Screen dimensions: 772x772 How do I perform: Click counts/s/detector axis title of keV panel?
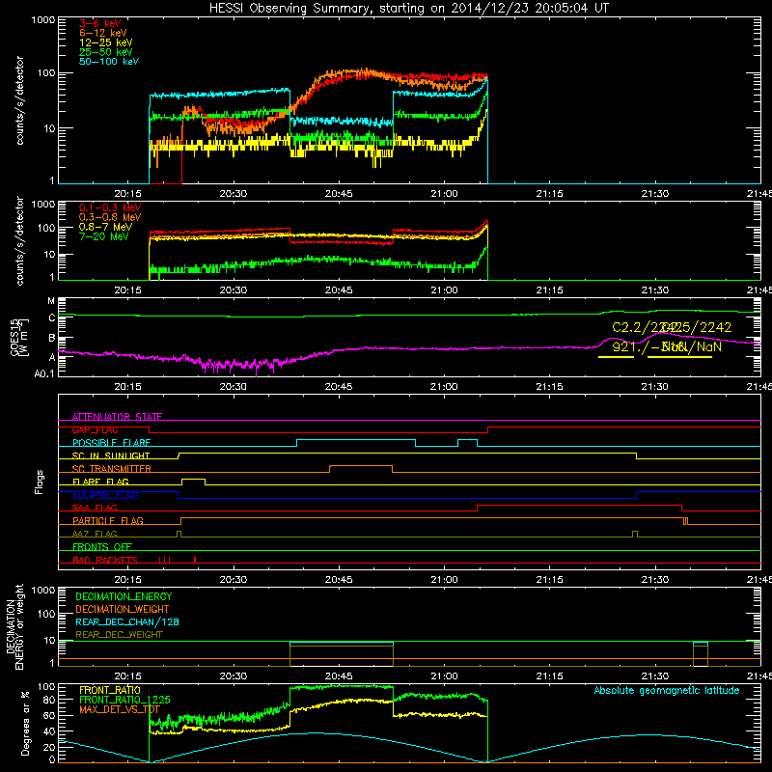[19, 100]
